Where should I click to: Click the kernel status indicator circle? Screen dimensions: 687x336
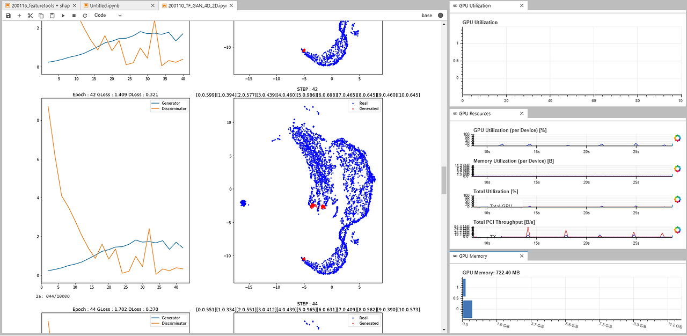point(440,15)
